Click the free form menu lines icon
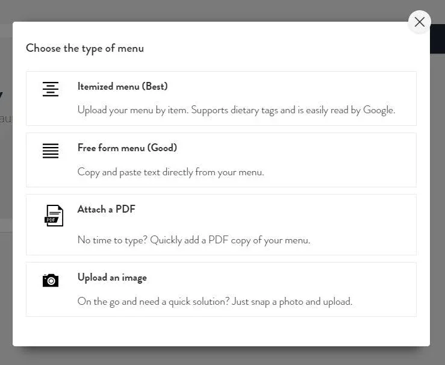Screen dimensions: 445x365 pos(51,151)
